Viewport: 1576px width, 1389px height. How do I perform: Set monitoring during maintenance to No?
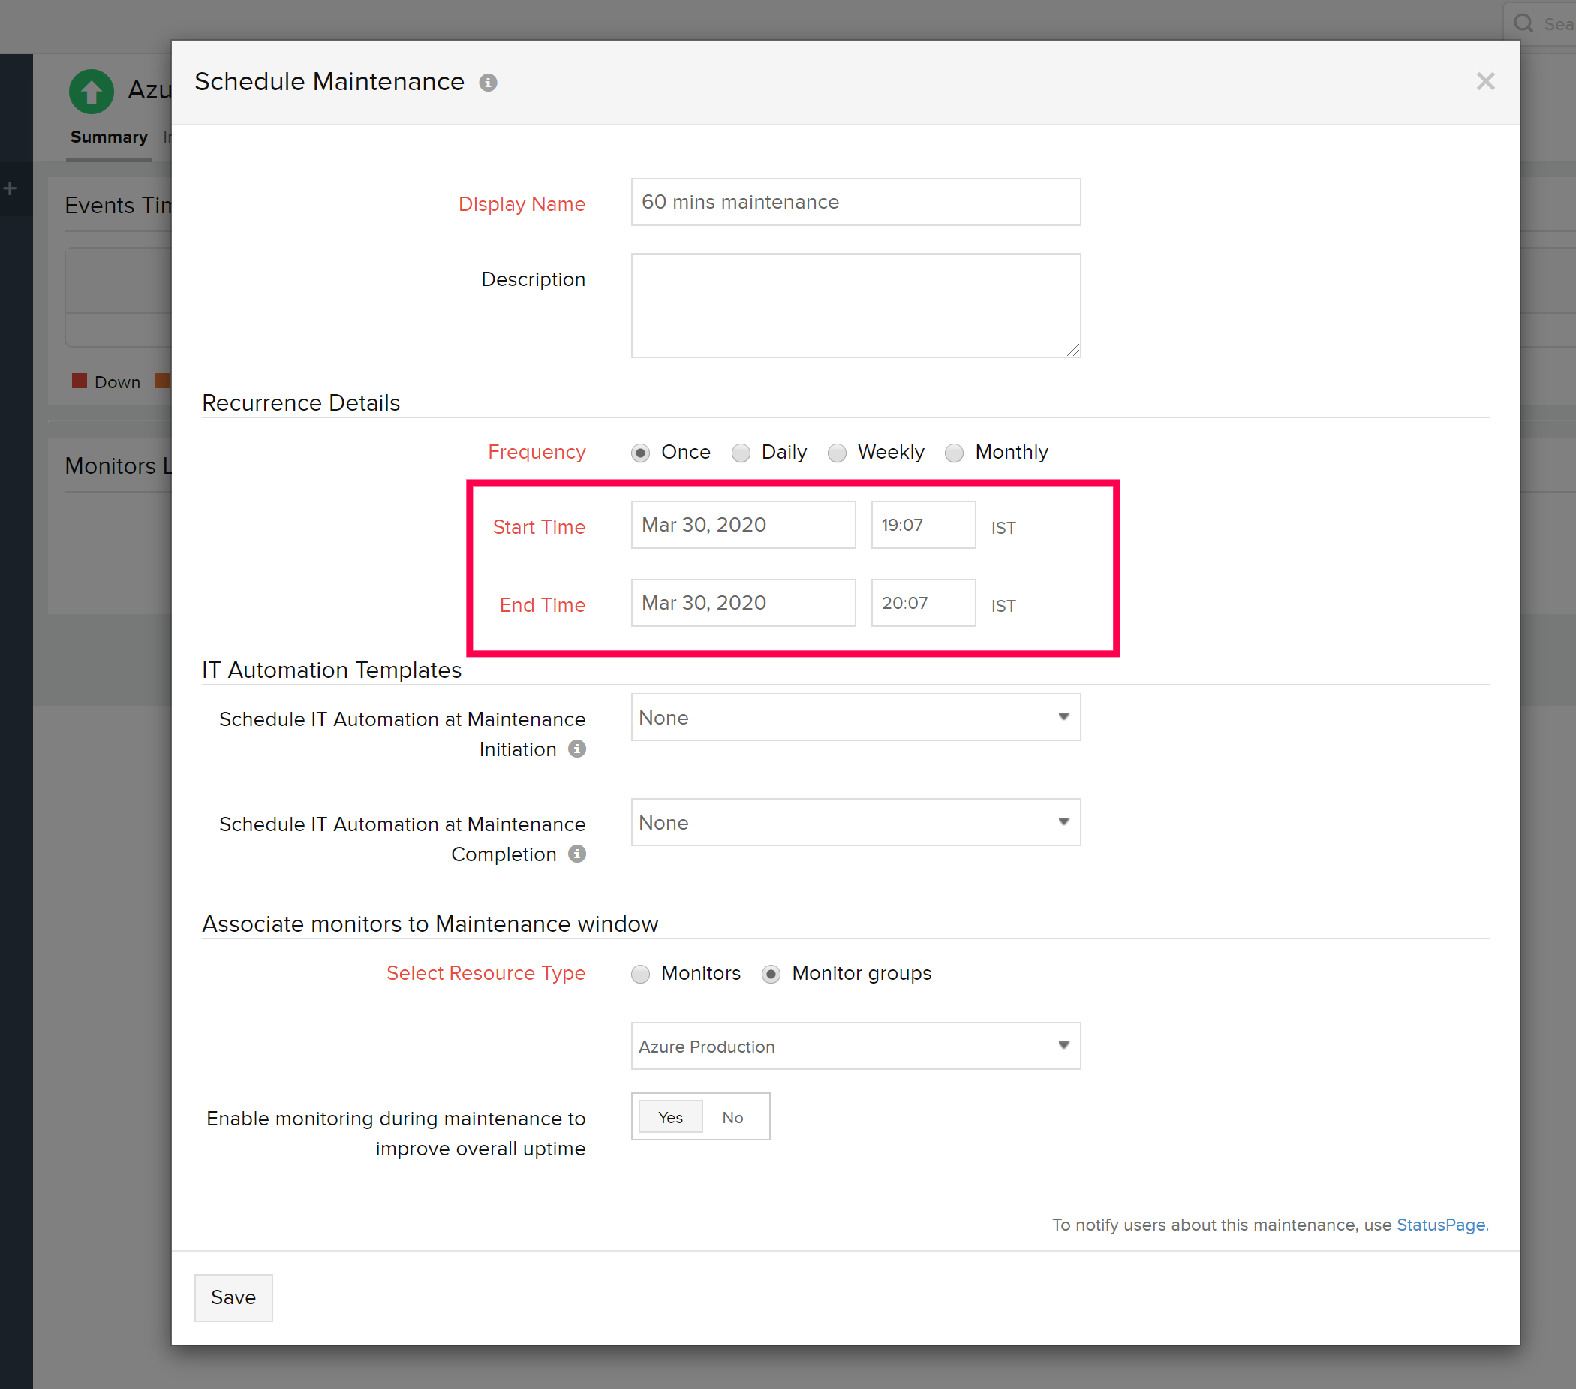(x=732, y=1116)
